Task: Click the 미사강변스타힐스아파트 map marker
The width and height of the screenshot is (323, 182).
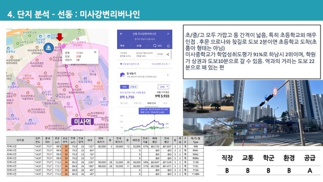Action: [x=45, y=73]
